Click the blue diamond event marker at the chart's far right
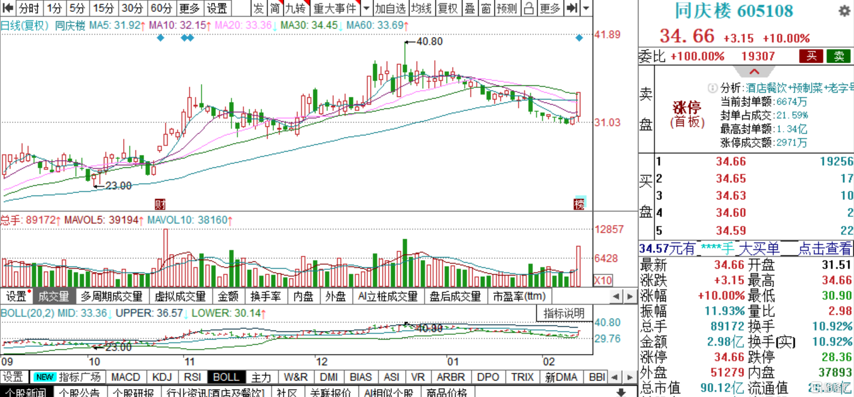 (x=579, y=38)
